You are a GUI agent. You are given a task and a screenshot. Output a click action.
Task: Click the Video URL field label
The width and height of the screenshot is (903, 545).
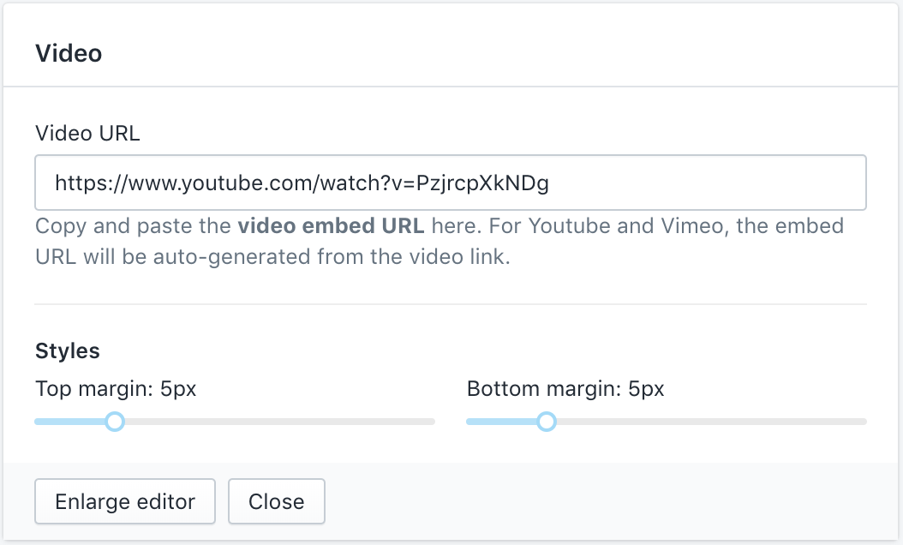click(87, 133)
